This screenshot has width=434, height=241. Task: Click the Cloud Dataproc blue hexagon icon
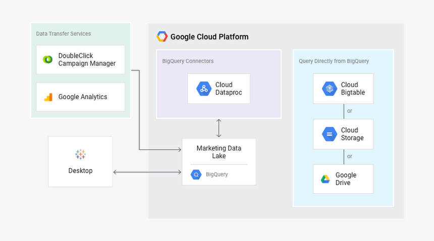click(x=204, y=89)
